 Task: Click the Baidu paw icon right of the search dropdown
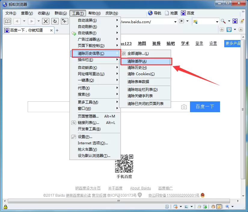[235, 21]
